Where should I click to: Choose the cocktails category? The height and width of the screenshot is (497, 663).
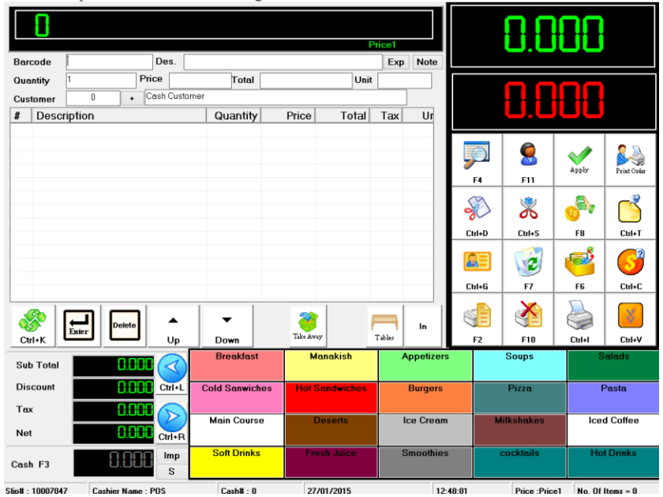pos(519,462)
